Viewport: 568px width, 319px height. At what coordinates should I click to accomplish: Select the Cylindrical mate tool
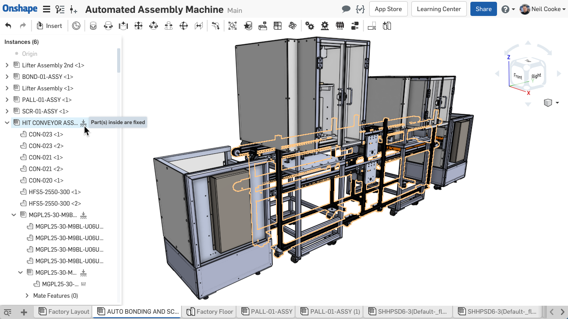pos(154,26)
